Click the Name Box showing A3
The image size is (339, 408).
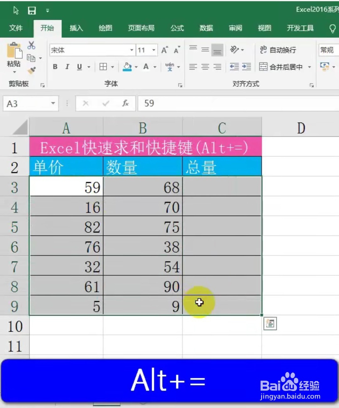pyautogui.click(x=26, y=104)
